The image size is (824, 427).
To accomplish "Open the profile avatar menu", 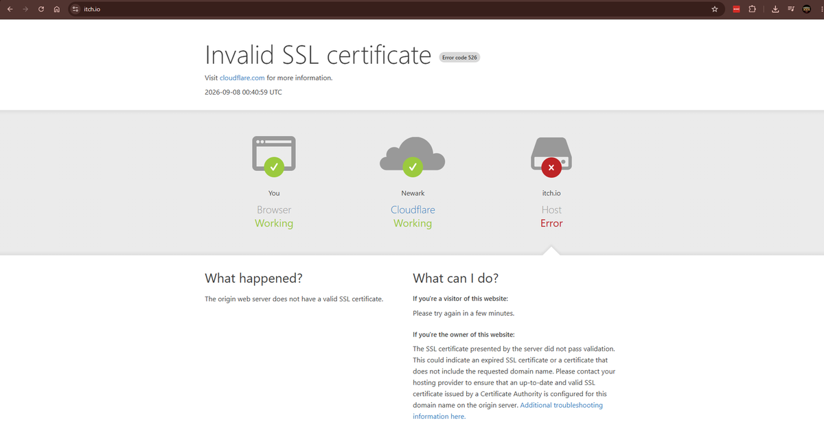I will coord(806,9).
